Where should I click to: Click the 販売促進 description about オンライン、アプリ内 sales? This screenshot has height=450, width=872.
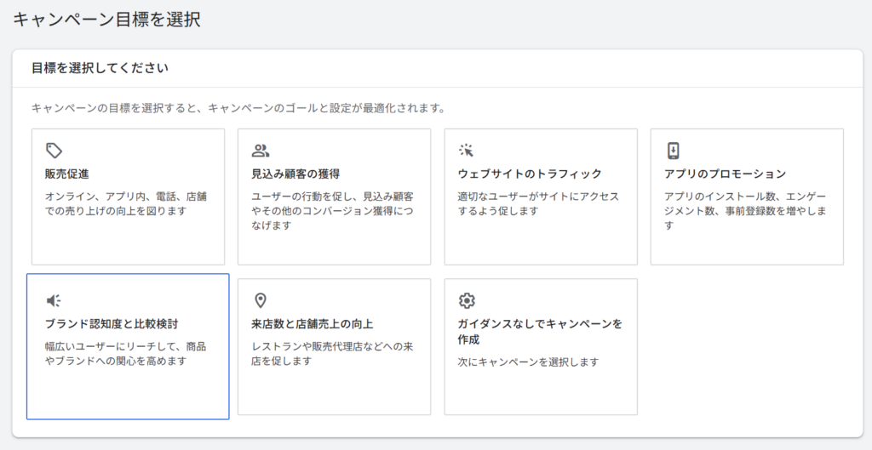125,203
